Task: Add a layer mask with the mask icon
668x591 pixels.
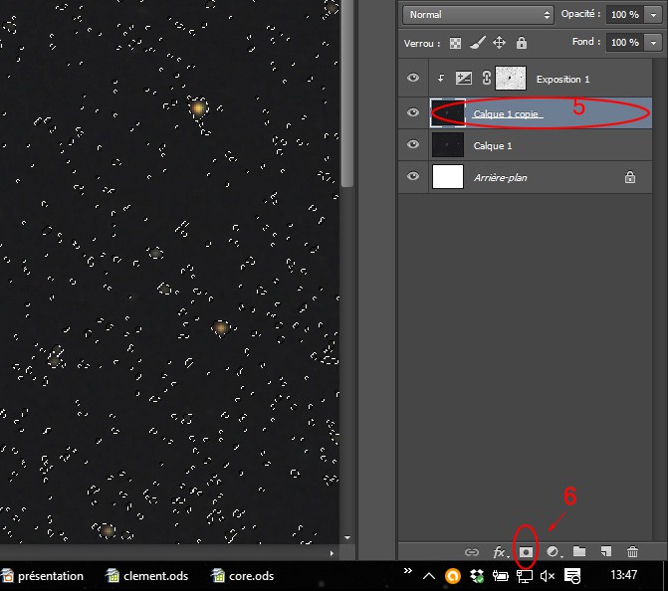Action: click(526, 552)
